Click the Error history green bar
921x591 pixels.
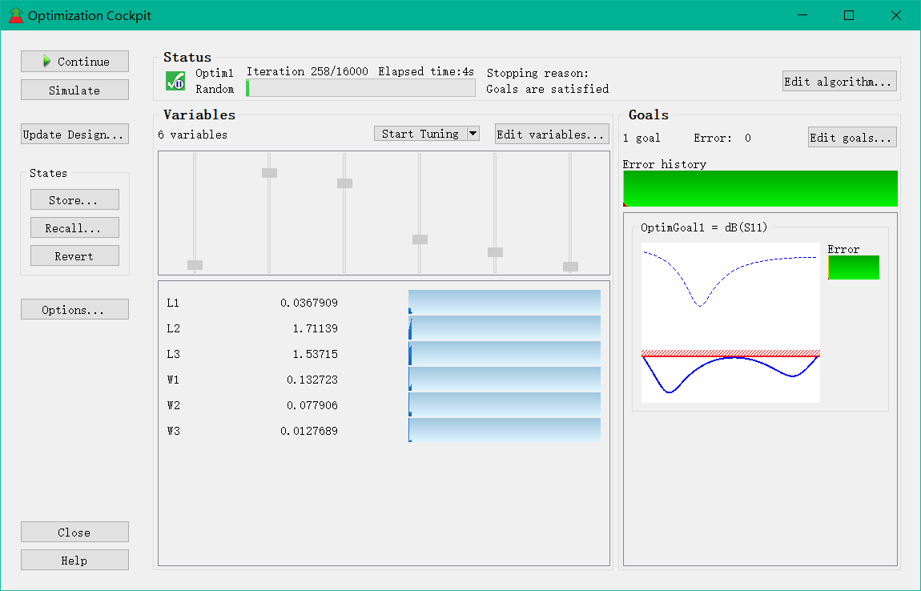point(760,188)
